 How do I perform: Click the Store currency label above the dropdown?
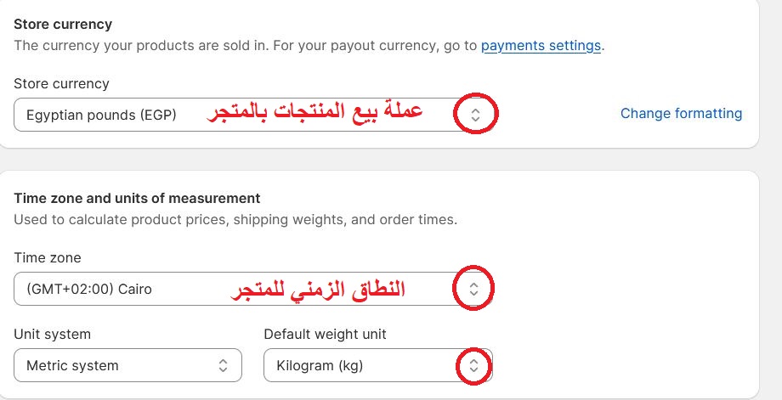61,83
